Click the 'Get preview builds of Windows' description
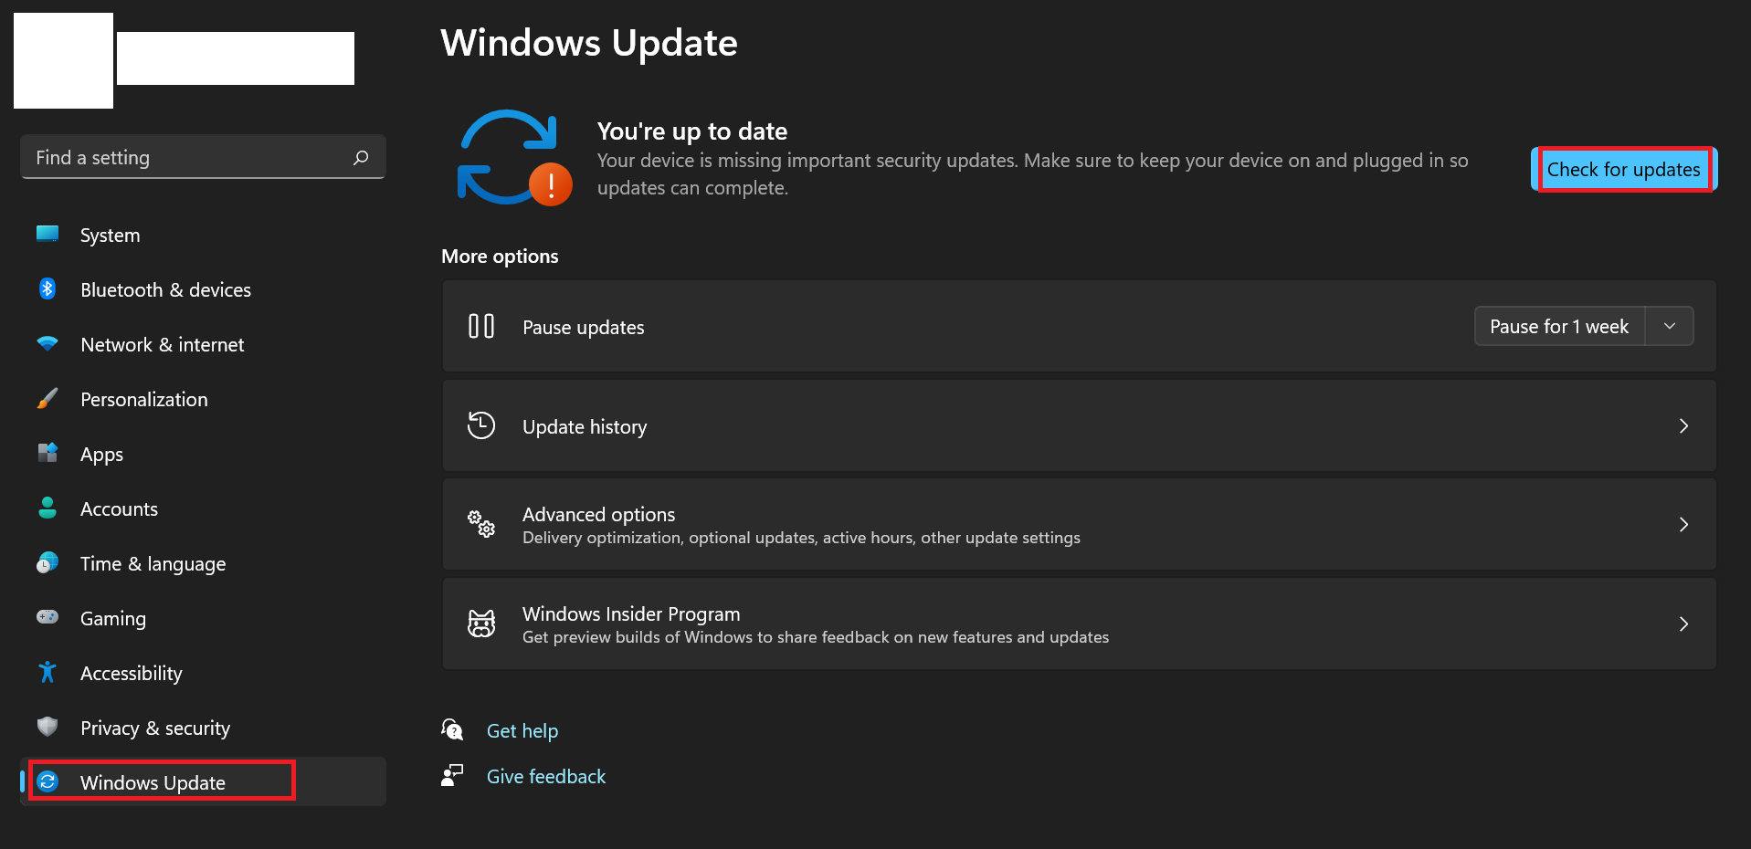 pos(816,637)
